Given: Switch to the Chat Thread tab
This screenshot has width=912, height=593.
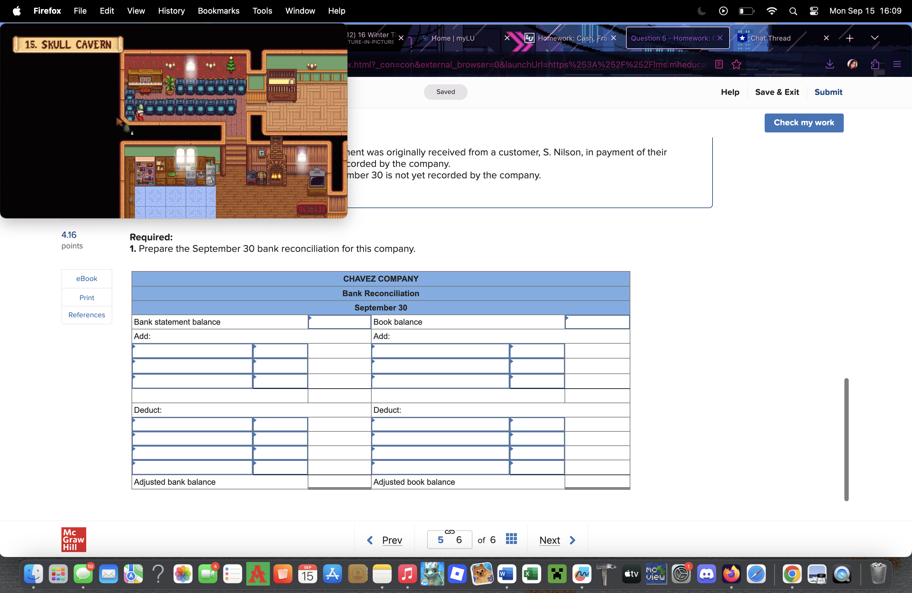Looking at the screenshot, I should pyautogui.click(x=770, y=38).
